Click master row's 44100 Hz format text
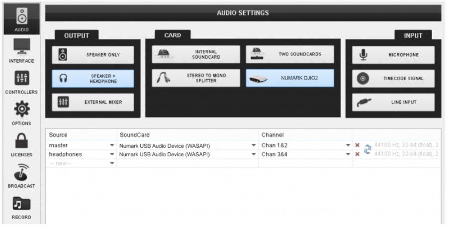457x237 pixels. pyautogui.click(x=406, y=145)
